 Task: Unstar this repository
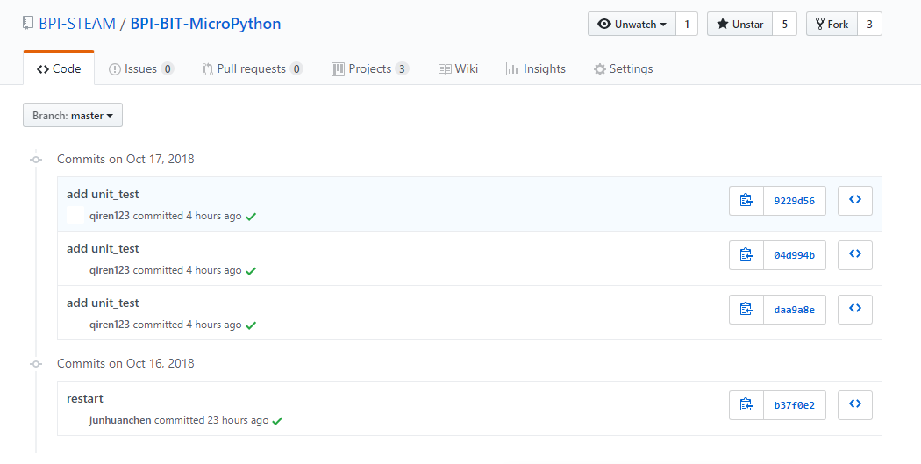pos(739,24)
